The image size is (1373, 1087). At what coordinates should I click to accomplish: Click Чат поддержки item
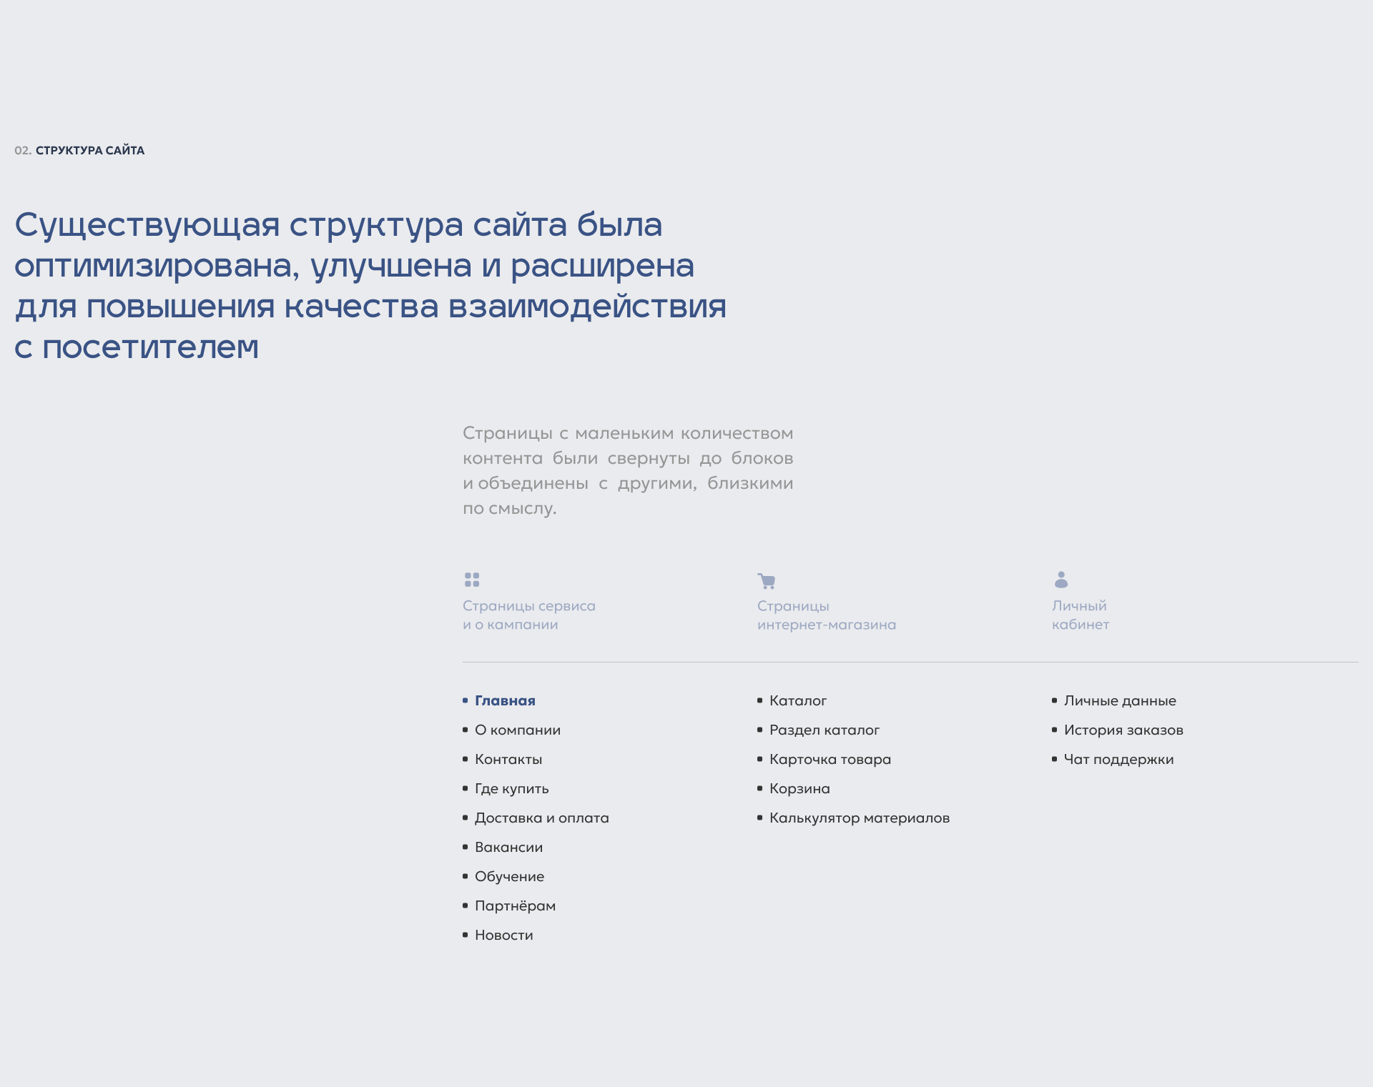tap(1118, 760)
